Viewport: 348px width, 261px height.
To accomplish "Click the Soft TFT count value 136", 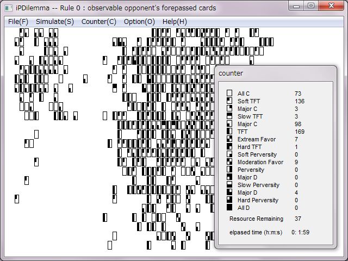I will click(300, 101).
